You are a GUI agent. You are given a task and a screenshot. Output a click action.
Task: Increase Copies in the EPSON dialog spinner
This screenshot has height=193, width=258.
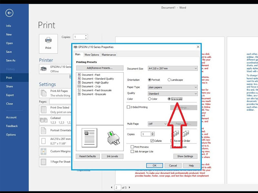tap(153, 133)
